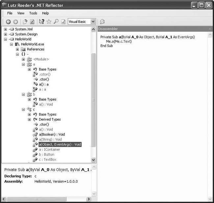Image resolution: width=214 pixels, height=203 pixels.
Task: Expand the References node
Action: coord(17,49)
